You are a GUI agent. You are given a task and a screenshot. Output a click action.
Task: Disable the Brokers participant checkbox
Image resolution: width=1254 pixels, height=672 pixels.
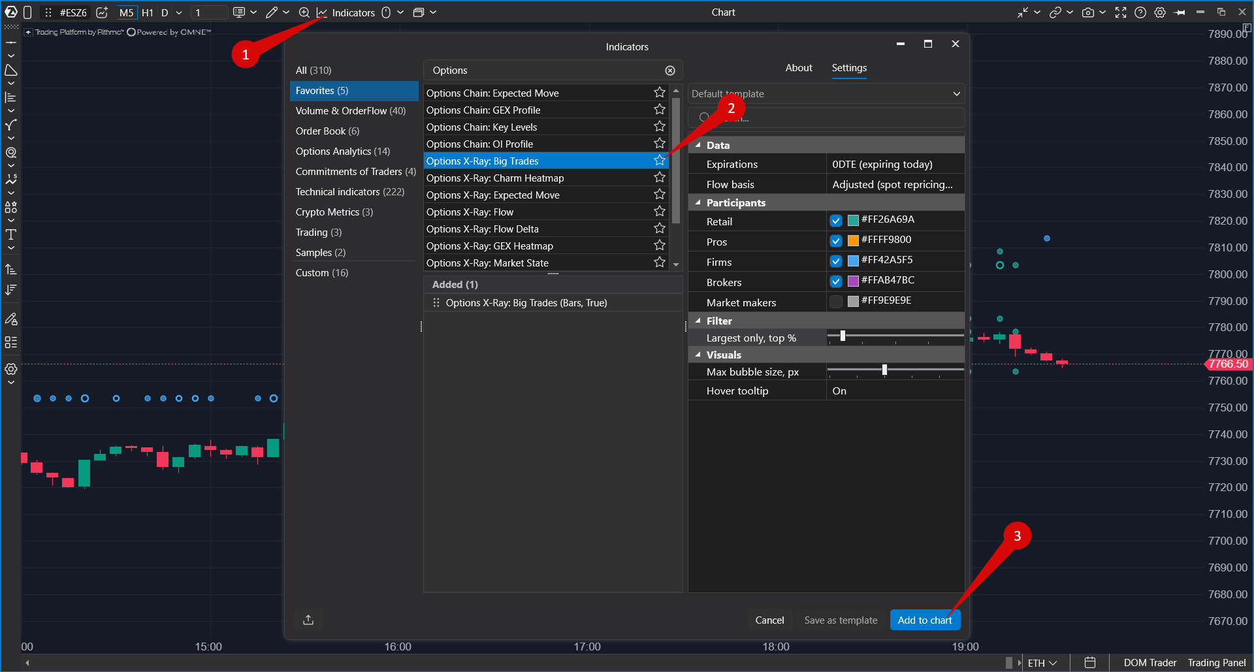[836, 281]
